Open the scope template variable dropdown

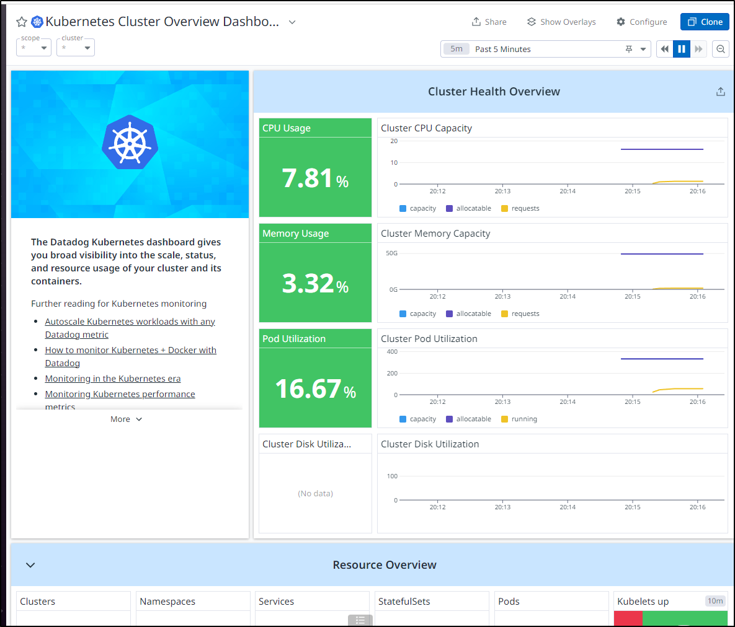pyautogui.click(x=33, y=47)
